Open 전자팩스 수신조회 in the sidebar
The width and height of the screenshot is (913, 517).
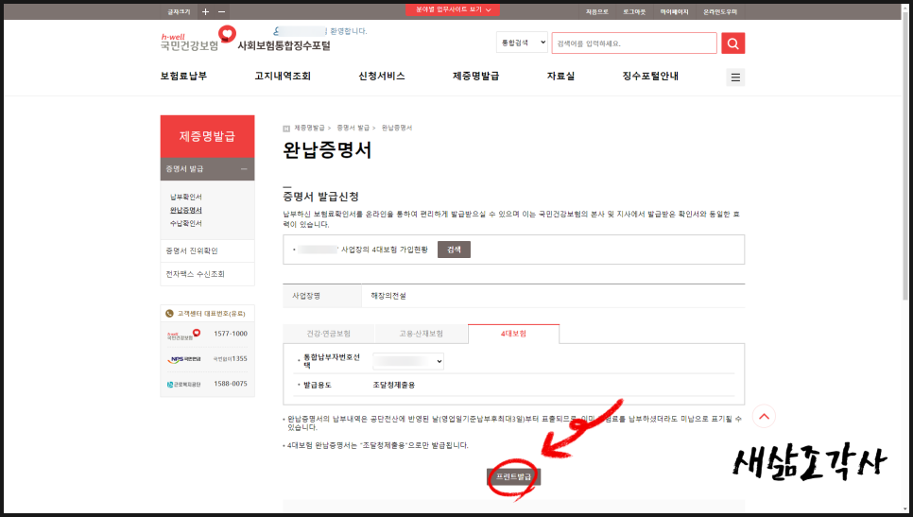pyautogui.click(x=207, y=274)
